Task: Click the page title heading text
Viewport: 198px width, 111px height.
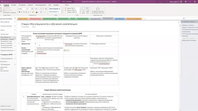Action: 49,24
